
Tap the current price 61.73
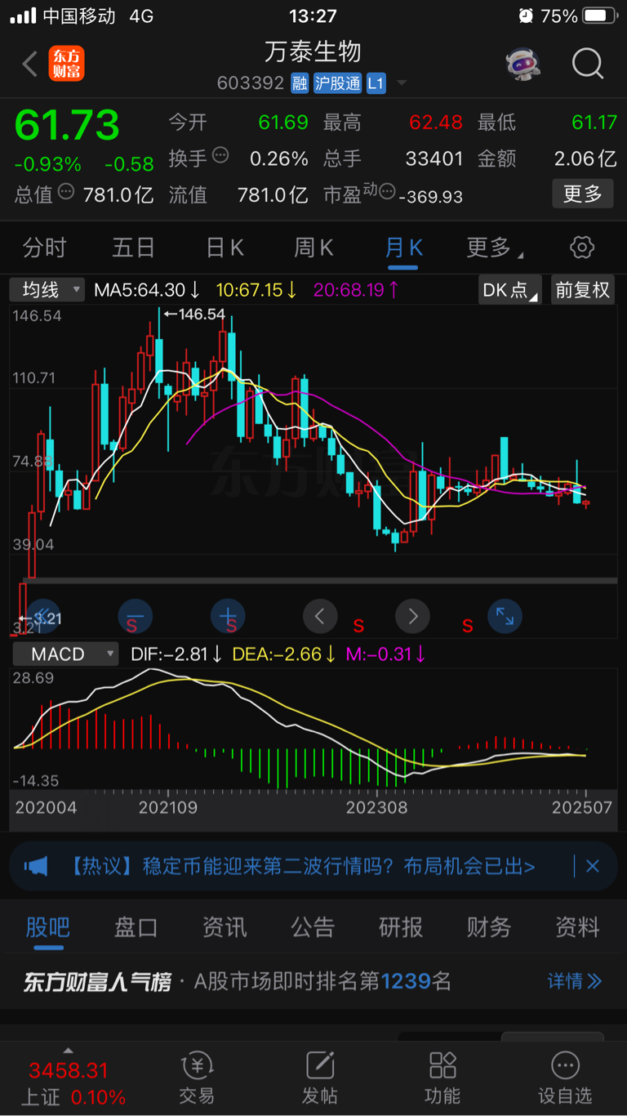67,125
